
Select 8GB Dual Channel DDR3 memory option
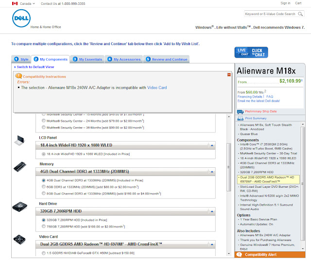point(44,193)
